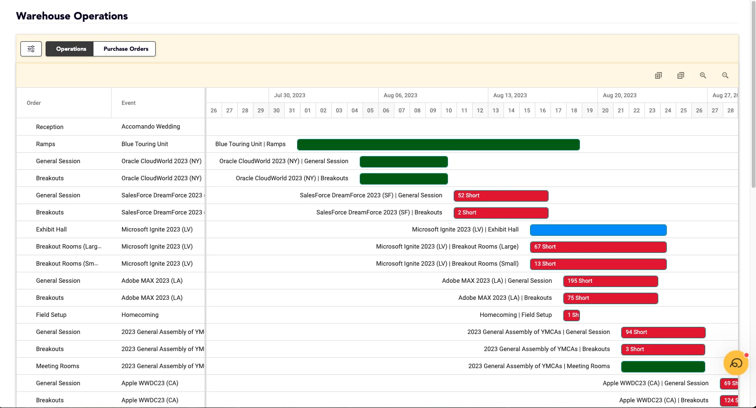
Task: Click the Event column header
Action: [158, 103]
